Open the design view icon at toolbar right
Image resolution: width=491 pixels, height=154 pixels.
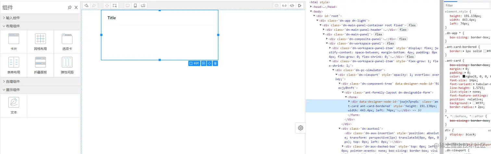[277, 6]
